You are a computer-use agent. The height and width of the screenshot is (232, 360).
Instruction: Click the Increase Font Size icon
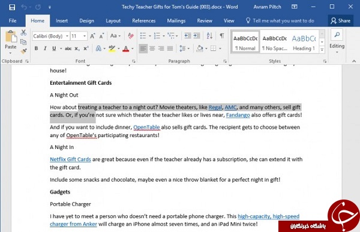point(92,36)
